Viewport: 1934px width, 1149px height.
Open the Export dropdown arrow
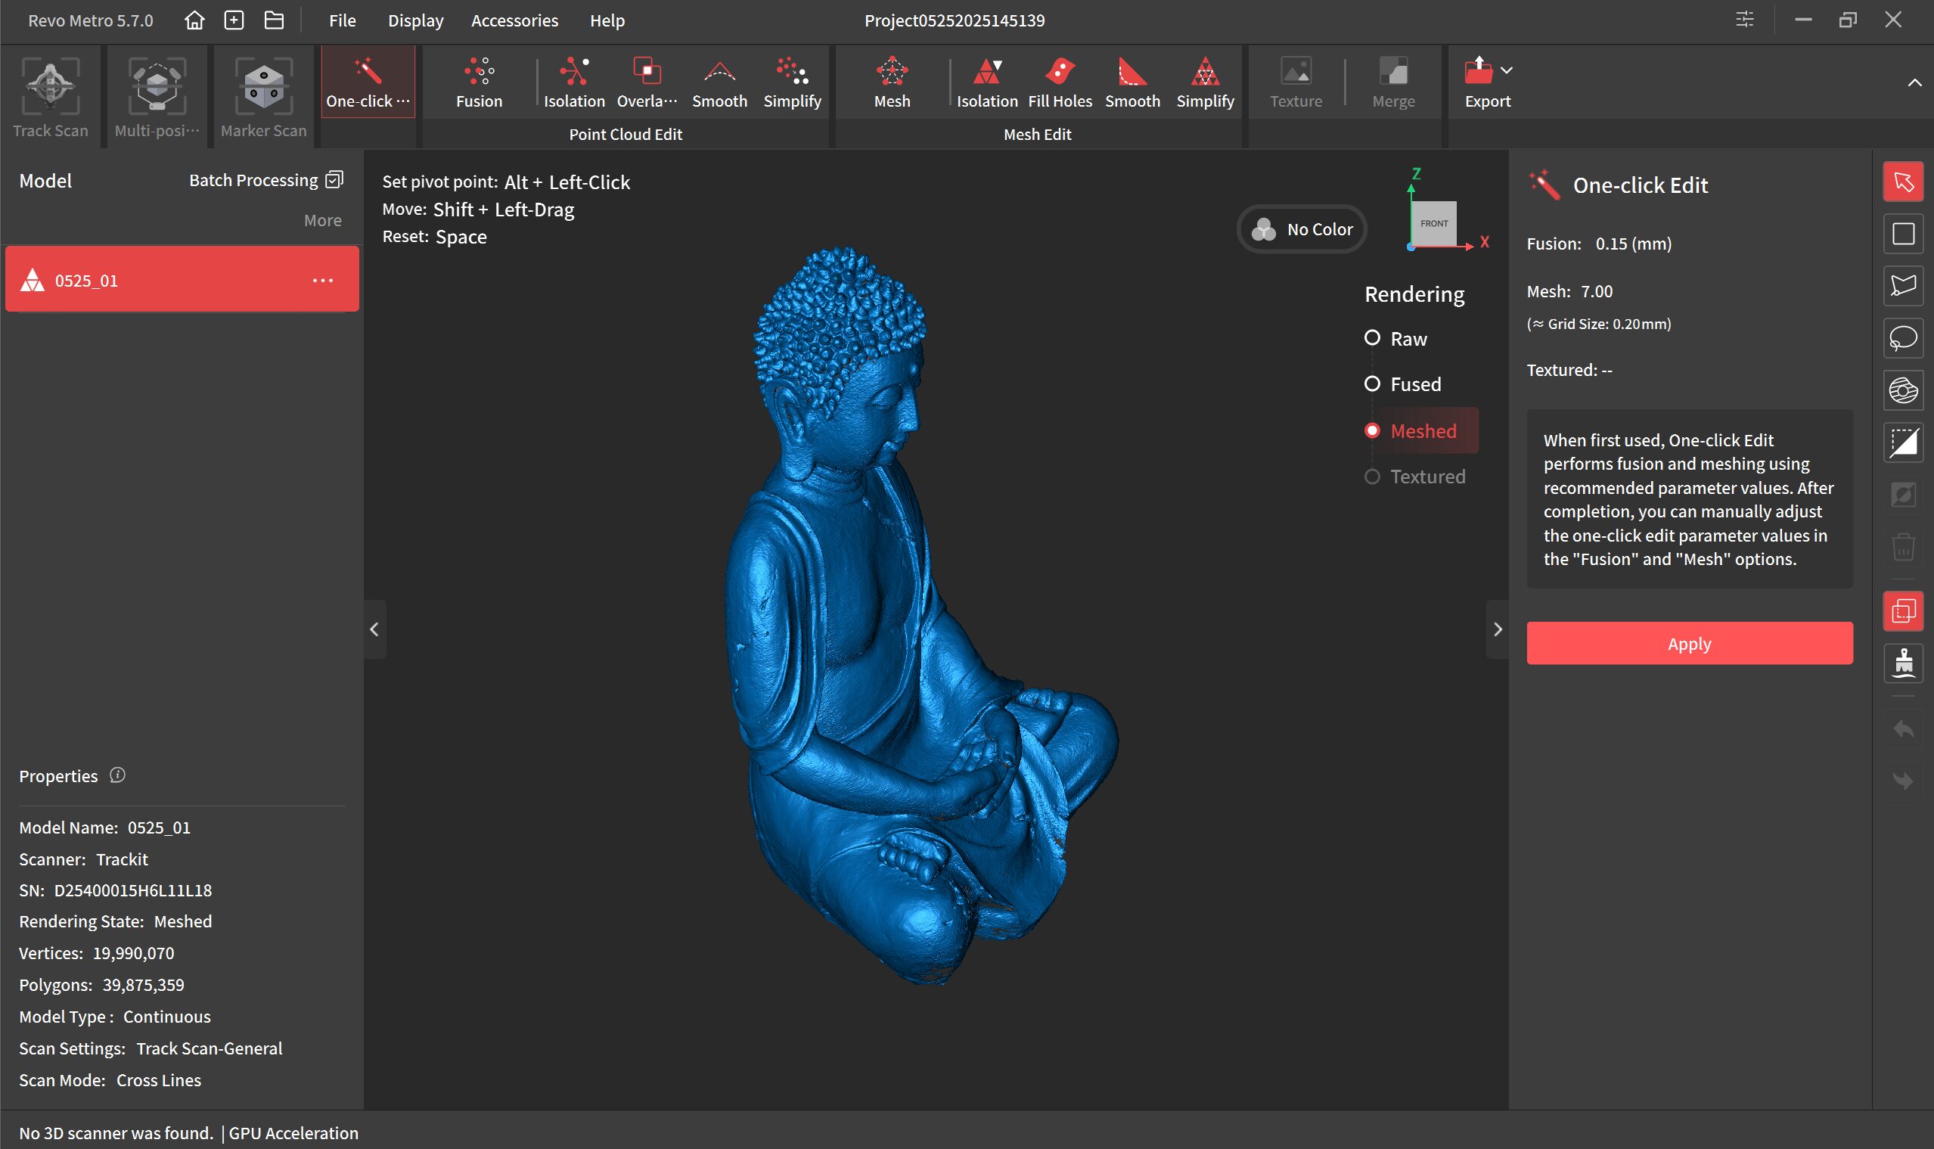pos(1506,70)
